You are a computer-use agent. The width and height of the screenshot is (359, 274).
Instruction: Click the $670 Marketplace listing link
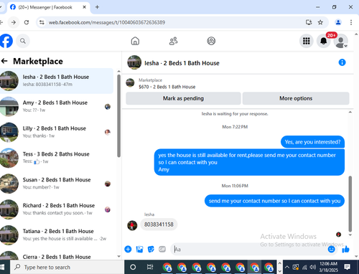(167, 87)
